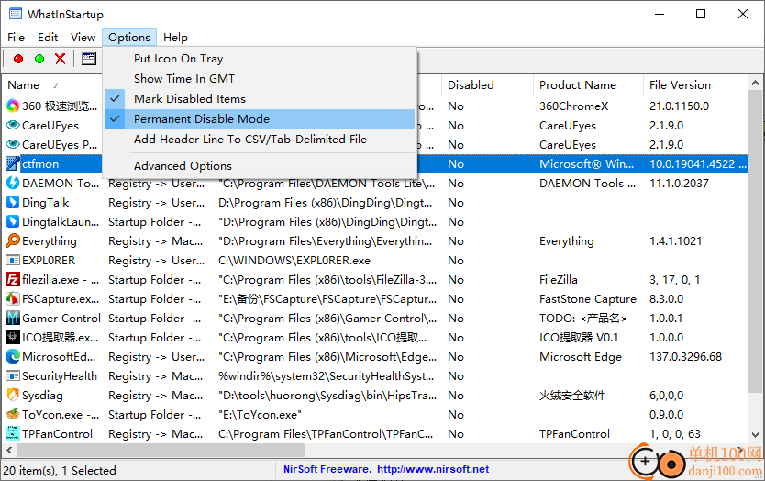765x481 pixels.
Task: Click the Sysdiag shield icon
Action: coord(12,395)
